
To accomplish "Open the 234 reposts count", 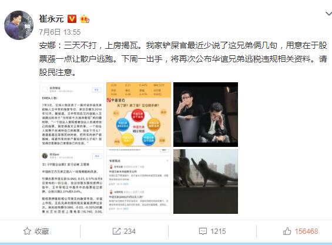I will pyautogui.click(x=130, y=231).
